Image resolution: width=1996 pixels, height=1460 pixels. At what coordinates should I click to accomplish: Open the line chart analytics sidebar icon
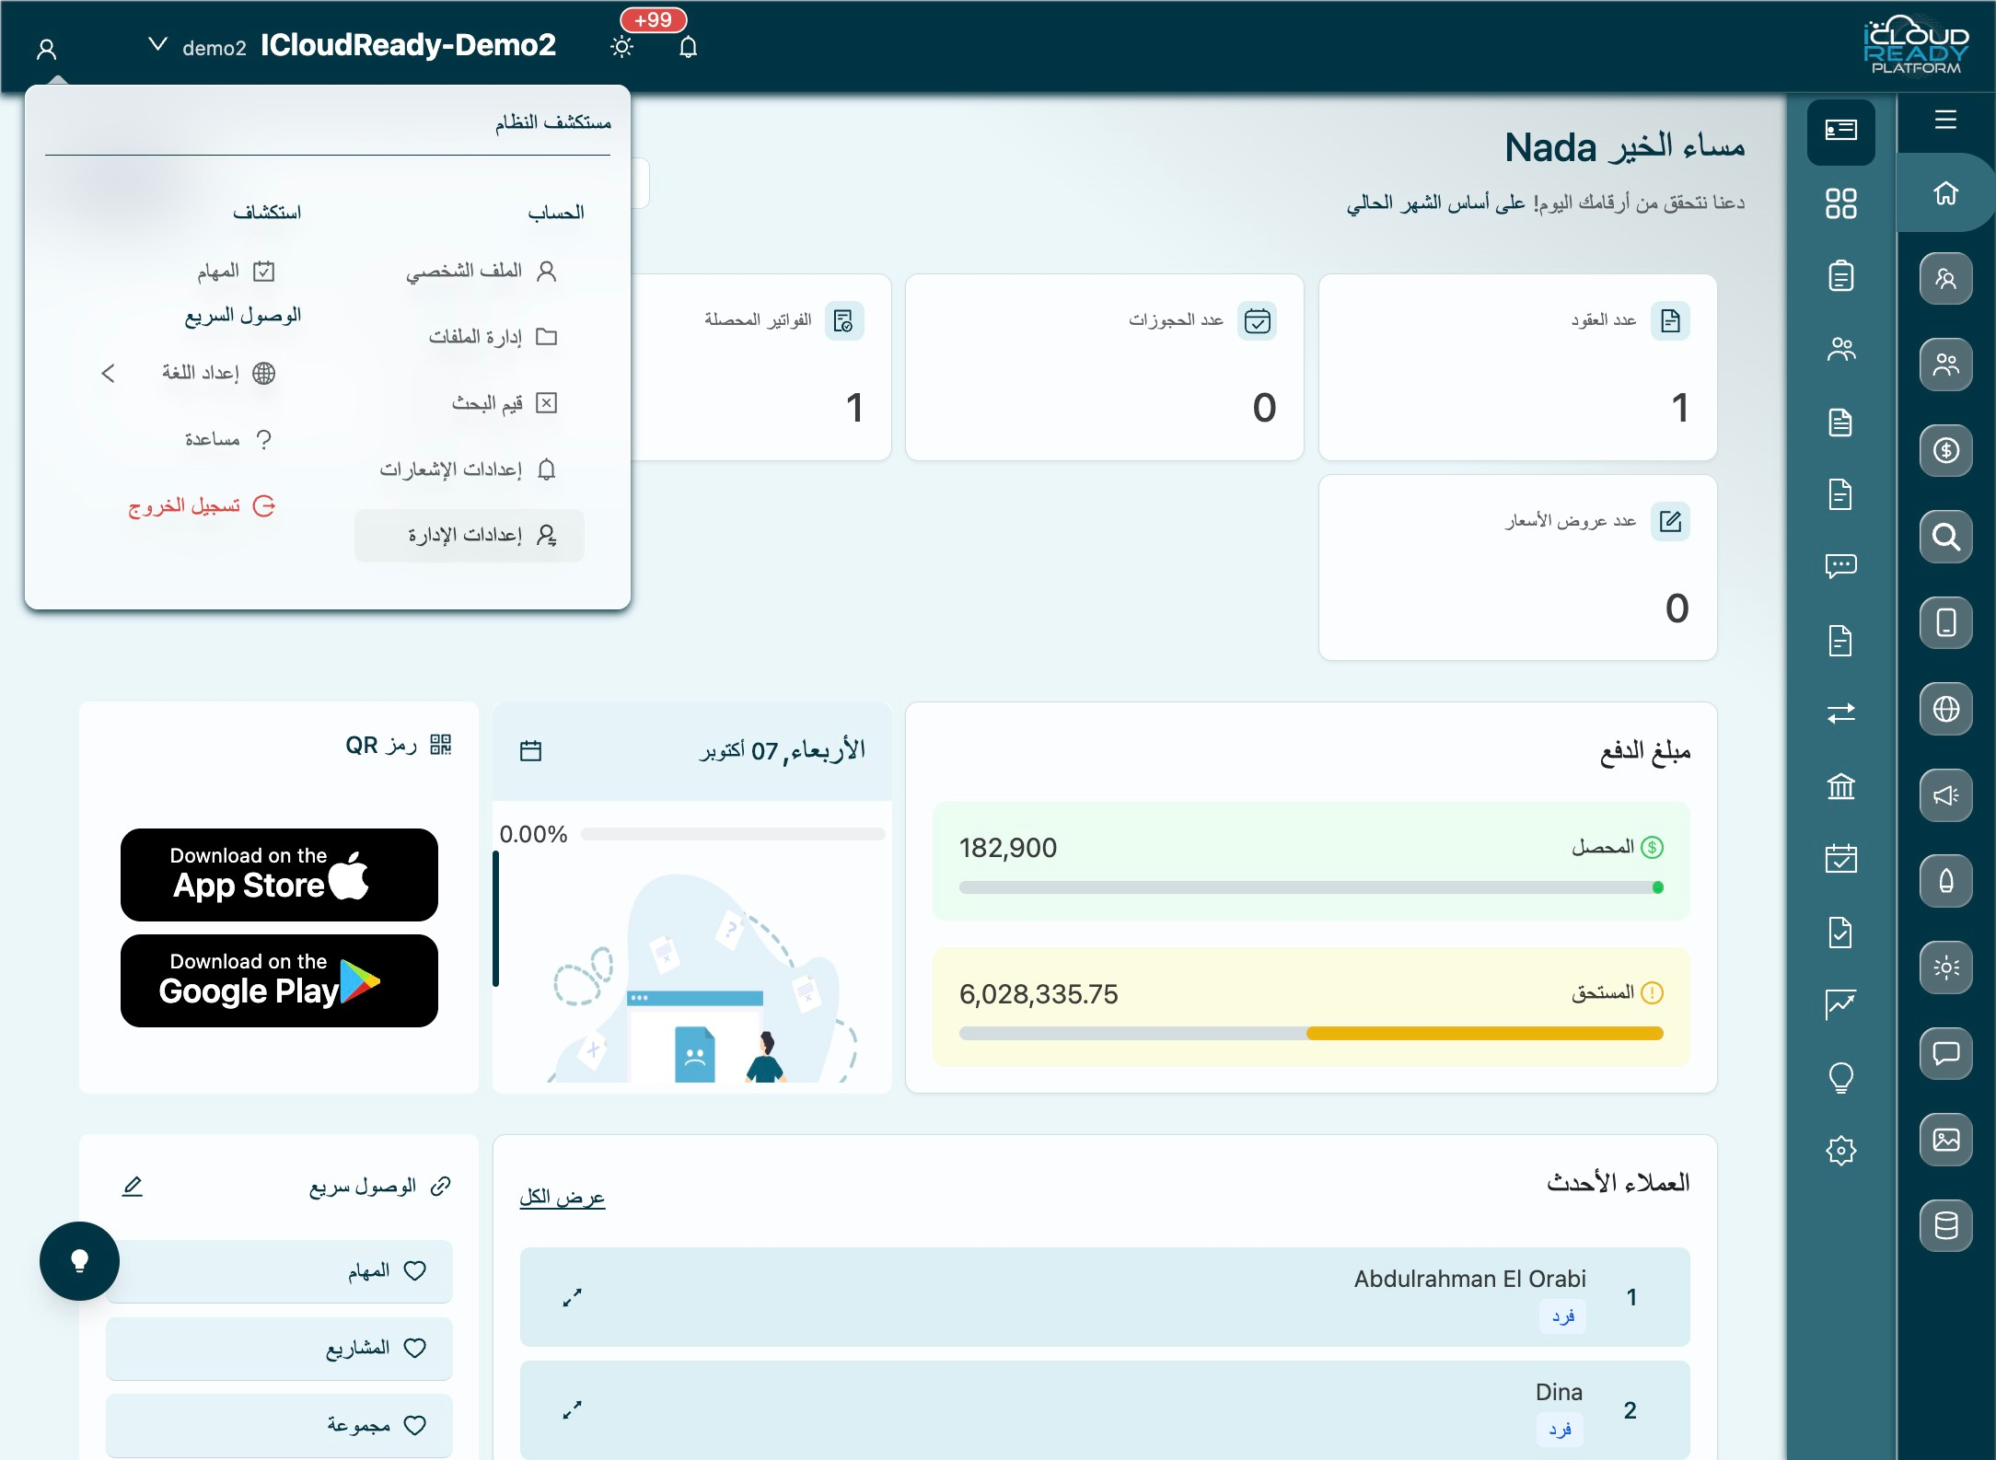(1840, 1004)
